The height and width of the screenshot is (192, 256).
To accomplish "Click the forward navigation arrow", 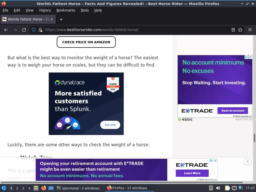I will [15, 30].
